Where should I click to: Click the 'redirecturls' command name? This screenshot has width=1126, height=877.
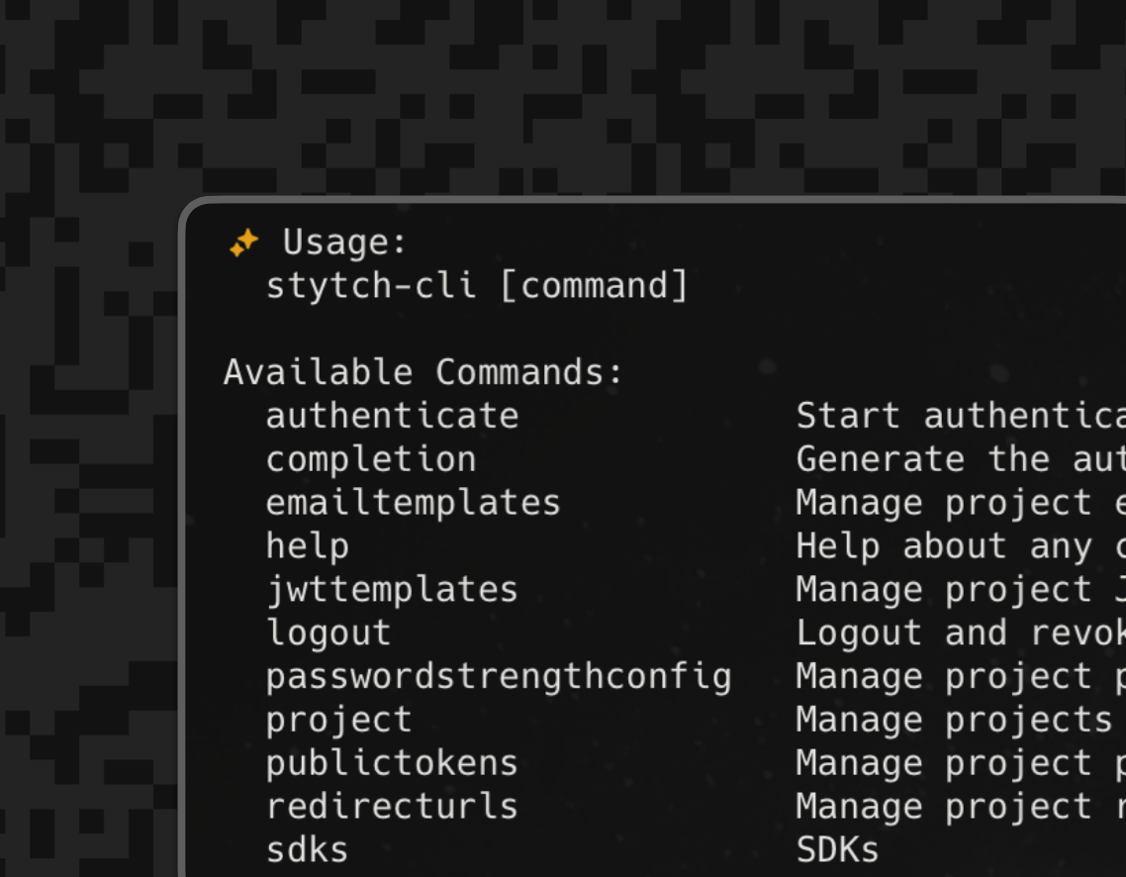(392, 807)
